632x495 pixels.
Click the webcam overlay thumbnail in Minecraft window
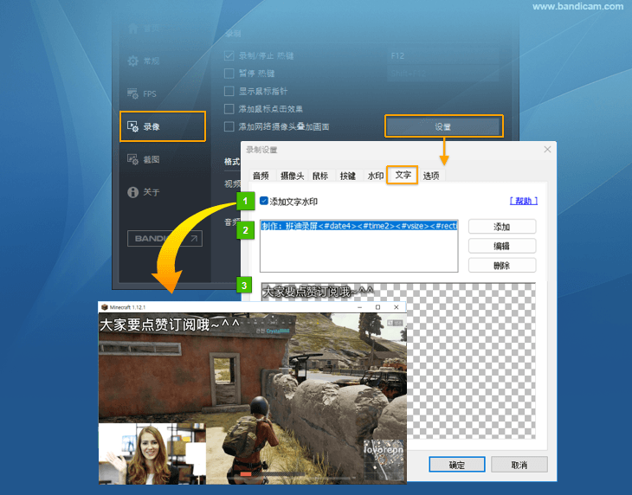[x=152, y=453]
